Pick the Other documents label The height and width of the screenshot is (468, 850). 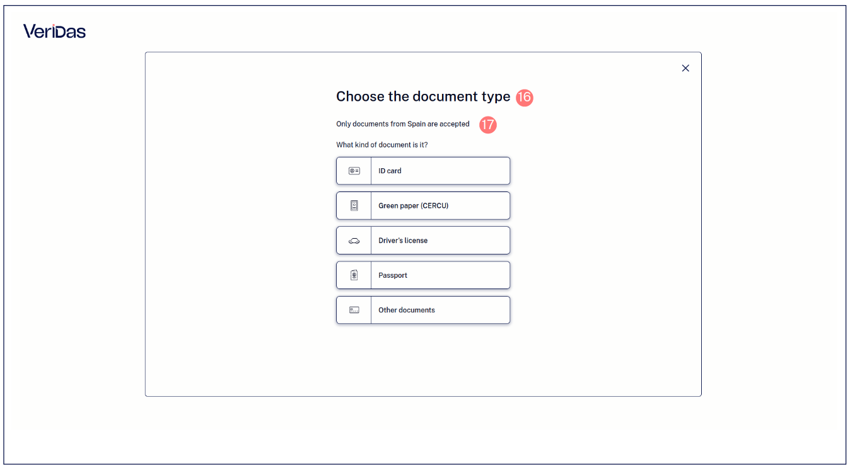pos(407,310)
